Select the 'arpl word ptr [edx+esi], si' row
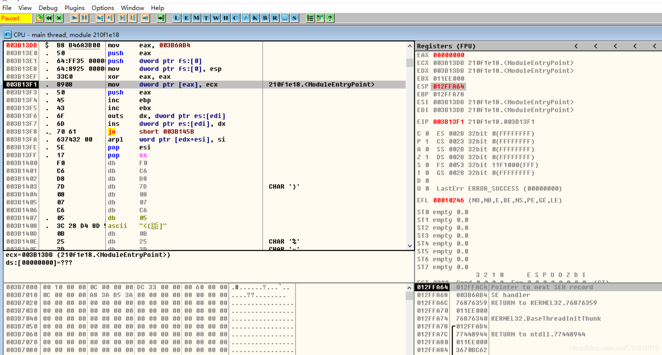The height and width of the screenshot is (355, 662). coord(205,139)
